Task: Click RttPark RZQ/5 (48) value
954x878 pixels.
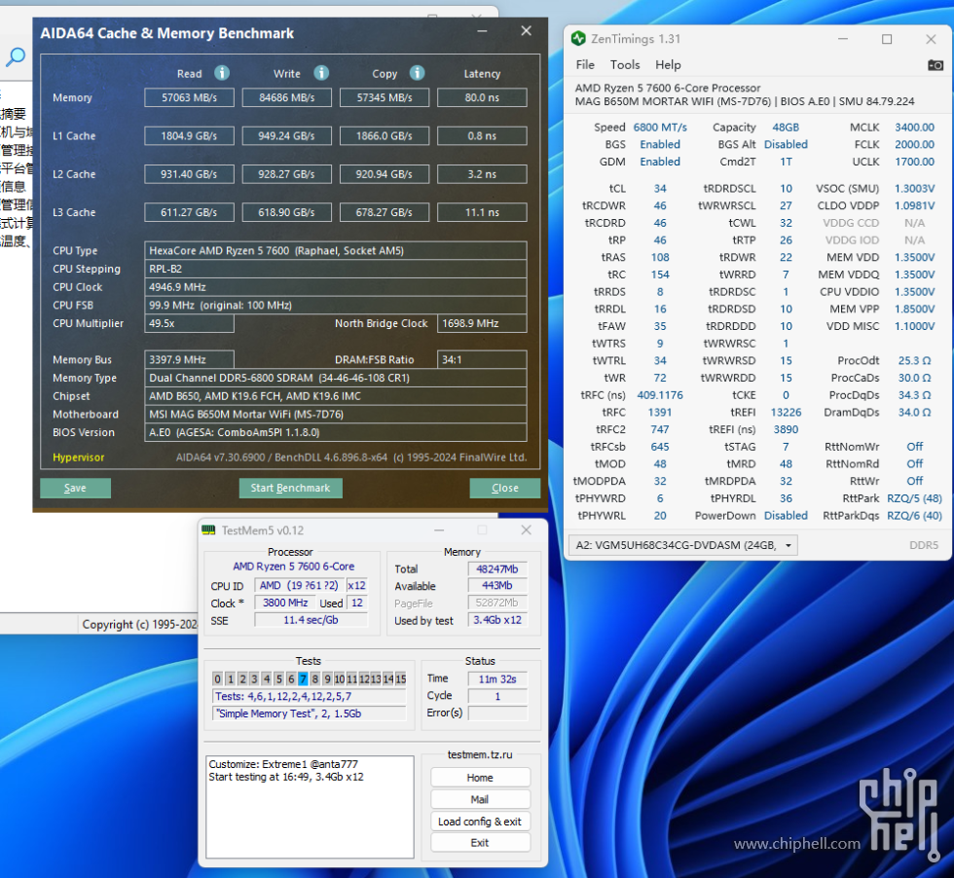Action: coord(914,498)
